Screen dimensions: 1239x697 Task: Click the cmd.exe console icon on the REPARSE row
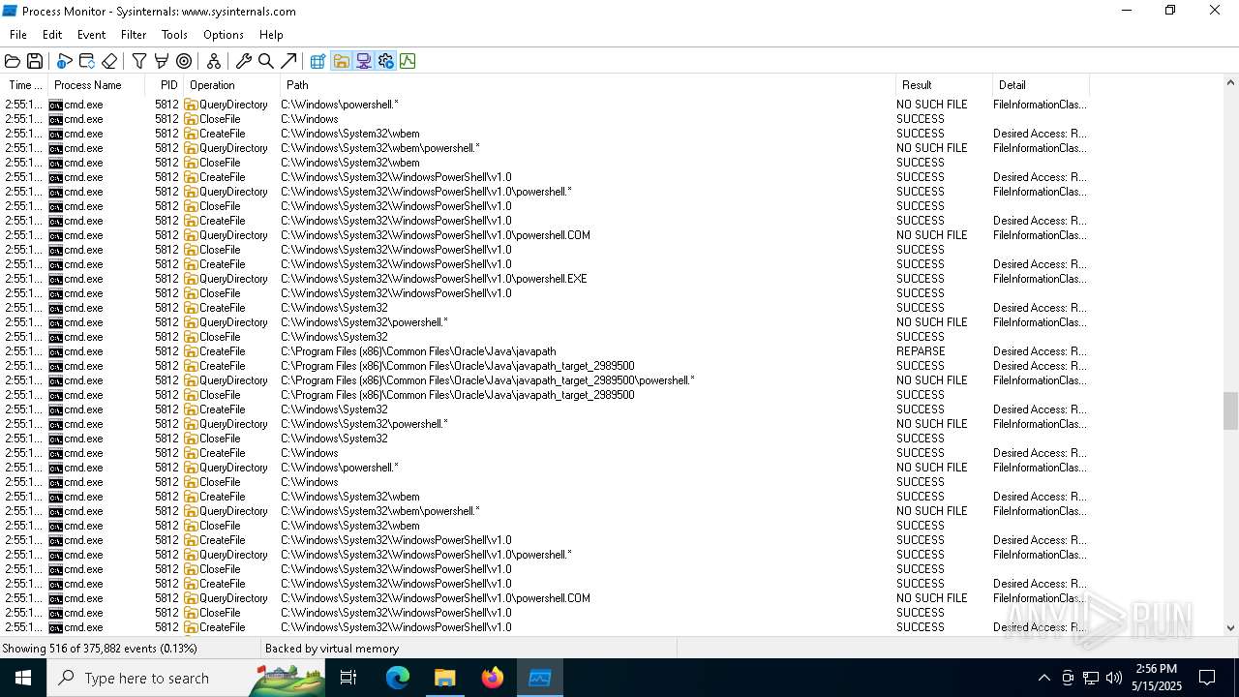[56, 351]
